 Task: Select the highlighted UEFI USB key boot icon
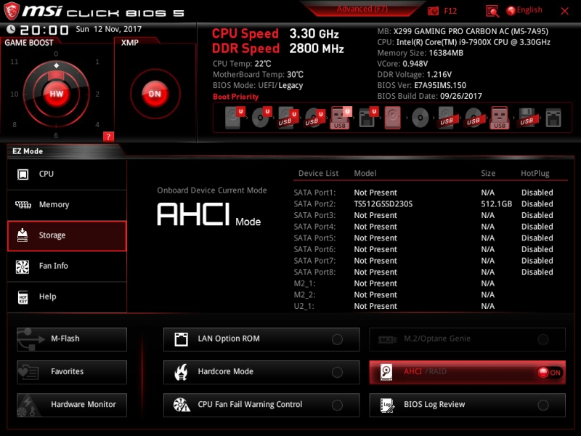[x=341, y=118]
